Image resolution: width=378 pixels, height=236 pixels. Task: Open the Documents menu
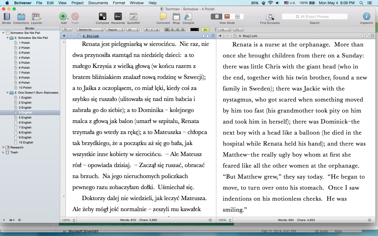(x=98, y=3)
